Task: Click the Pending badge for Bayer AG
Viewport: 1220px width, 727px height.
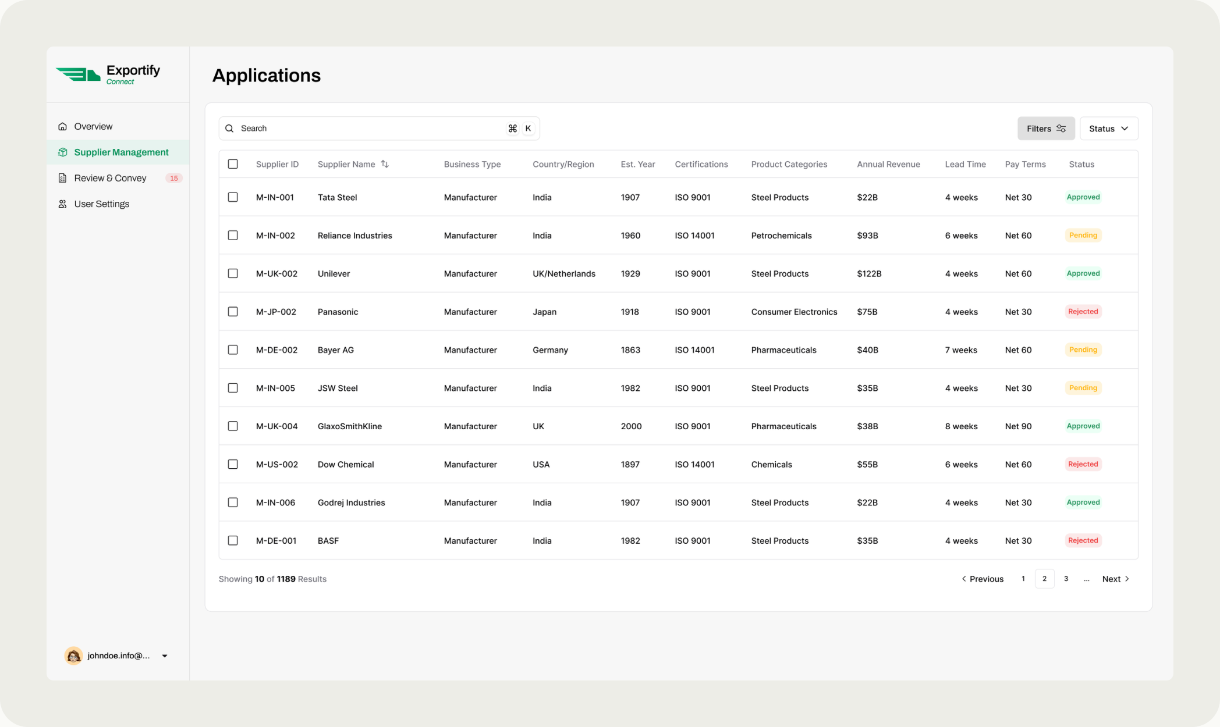Action: pos(1083,350)
